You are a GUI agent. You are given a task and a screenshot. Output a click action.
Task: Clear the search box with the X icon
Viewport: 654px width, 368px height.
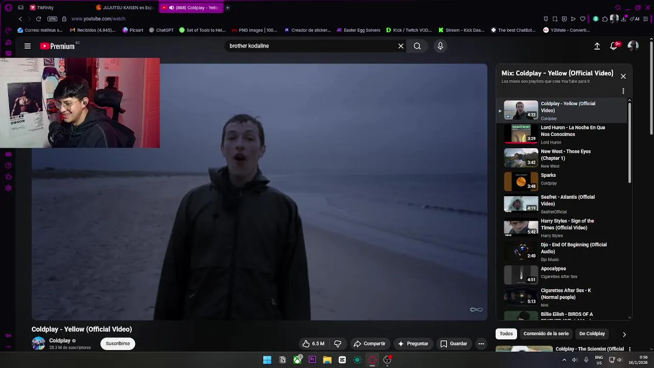[401, 46]
